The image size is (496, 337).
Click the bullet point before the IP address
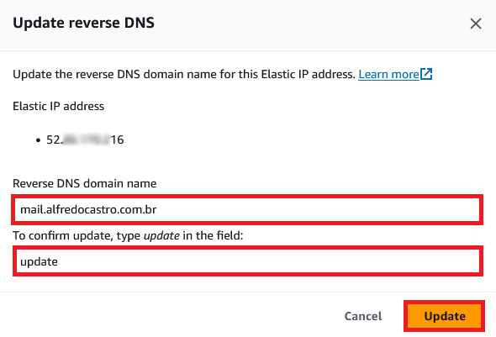click(39, 140)
